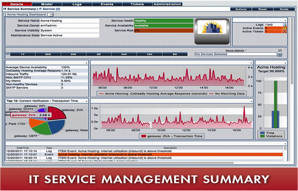Select the 30D time range

tap(73, 54)
